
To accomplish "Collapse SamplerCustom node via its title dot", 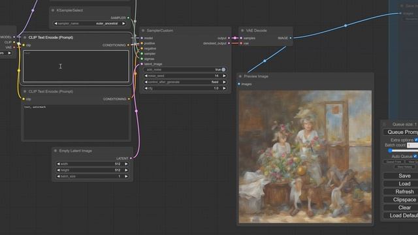I will pos(143,31).
